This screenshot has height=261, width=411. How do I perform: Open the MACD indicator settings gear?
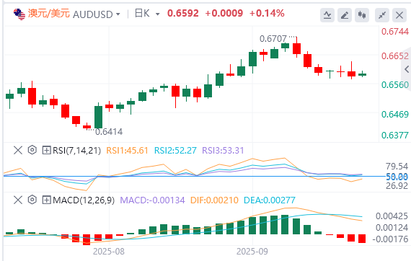coord(32,200)
